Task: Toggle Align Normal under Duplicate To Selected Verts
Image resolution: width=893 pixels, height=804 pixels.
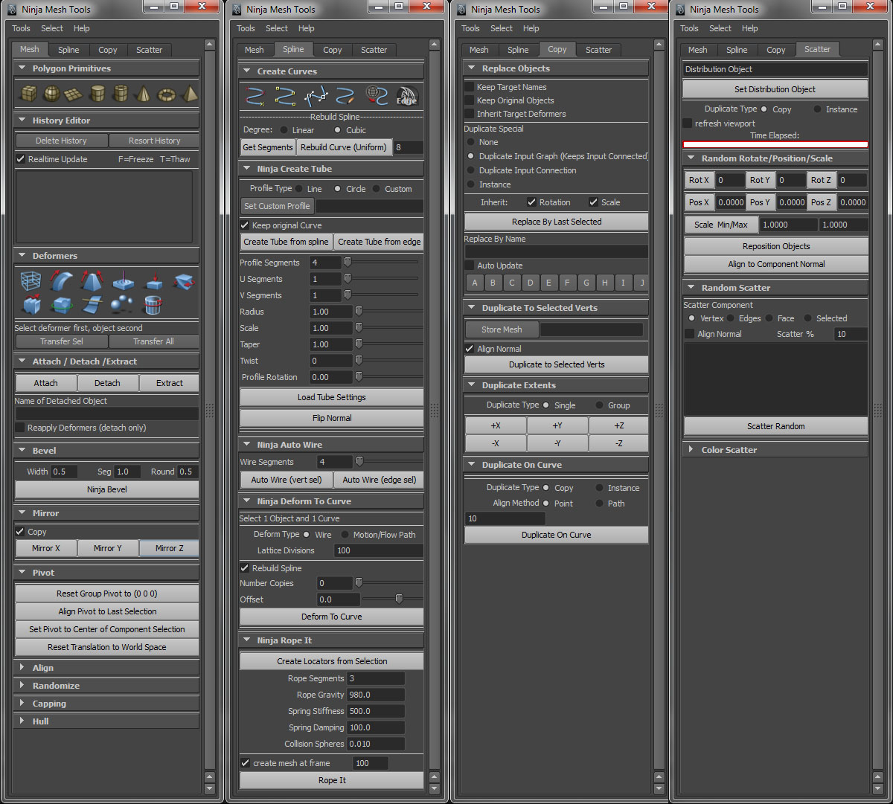Action: coord(470,349)
